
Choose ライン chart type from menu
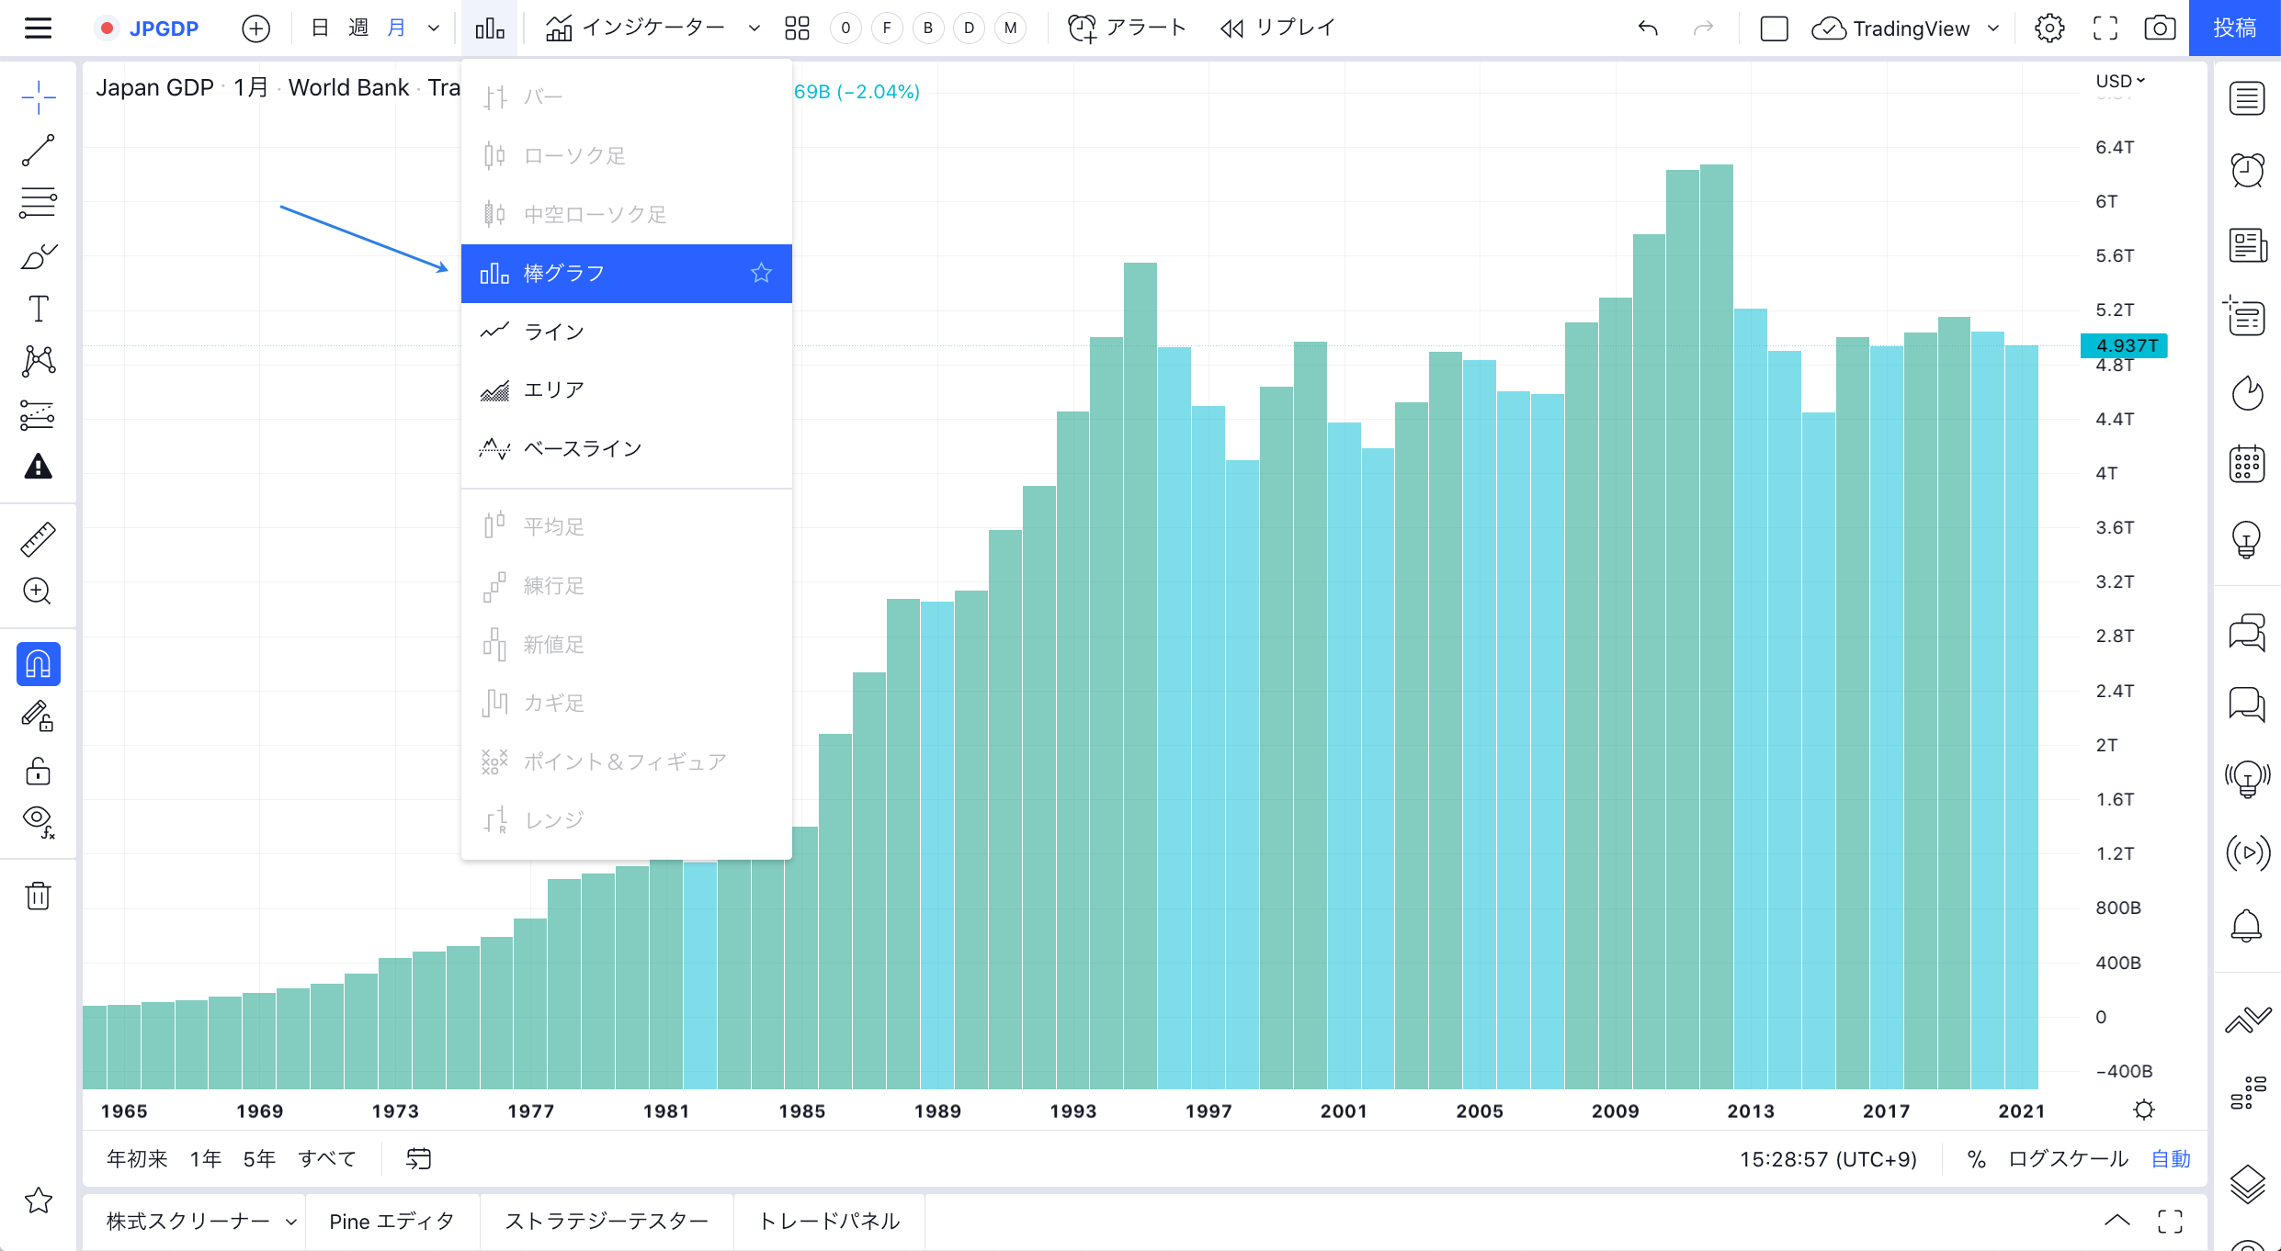(553, 332)
